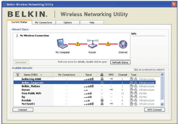
Task: Sort by WPS column header
Action: 111,75
